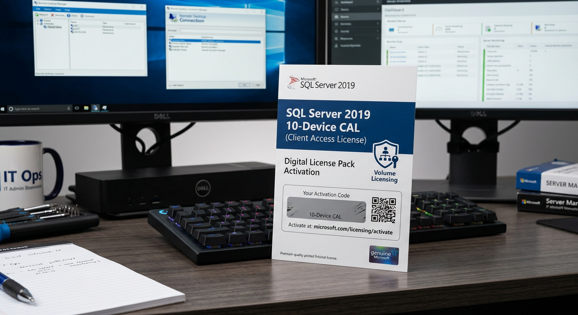
Task: Click the Task View taskbar icon
Action: click(x=77, y=108)
